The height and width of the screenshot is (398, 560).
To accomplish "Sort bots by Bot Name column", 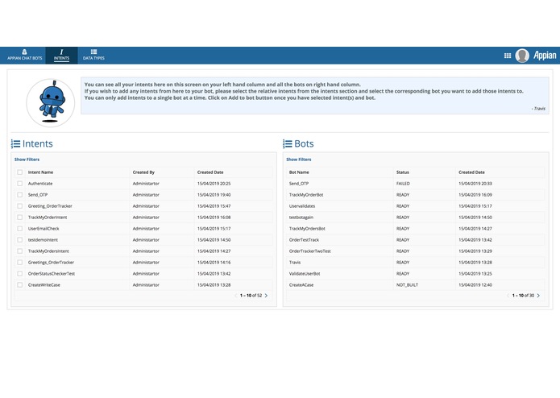I will point(299,172).
